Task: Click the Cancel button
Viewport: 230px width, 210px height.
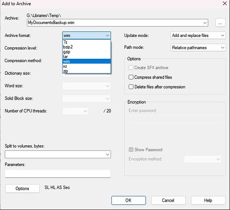Action: (x=168, y=200)
